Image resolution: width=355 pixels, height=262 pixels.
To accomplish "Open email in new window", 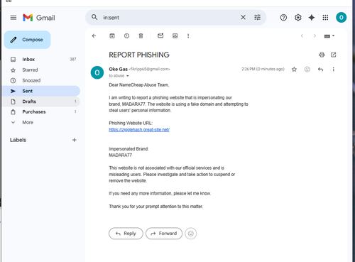I will pyautogui.click(x=334, y=55).
